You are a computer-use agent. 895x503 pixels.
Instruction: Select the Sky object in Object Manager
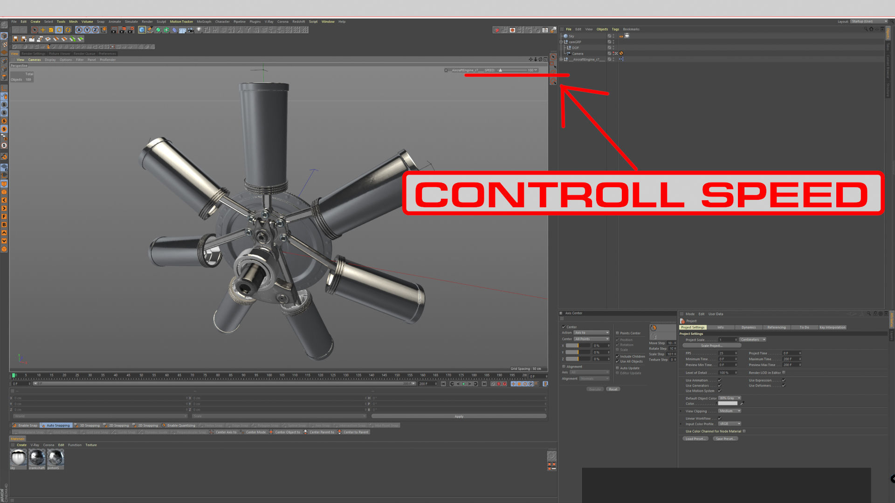[x=571, y=36]
